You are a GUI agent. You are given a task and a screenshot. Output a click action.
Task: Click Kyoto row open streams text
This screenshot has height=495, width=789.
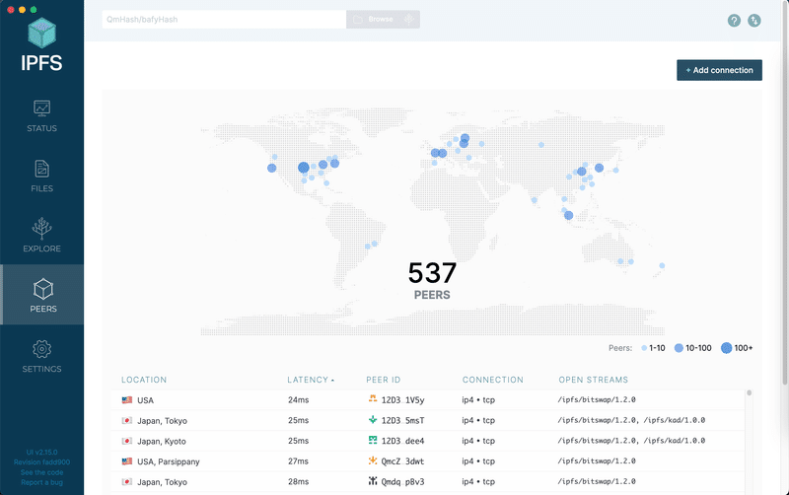coord(631,441)
